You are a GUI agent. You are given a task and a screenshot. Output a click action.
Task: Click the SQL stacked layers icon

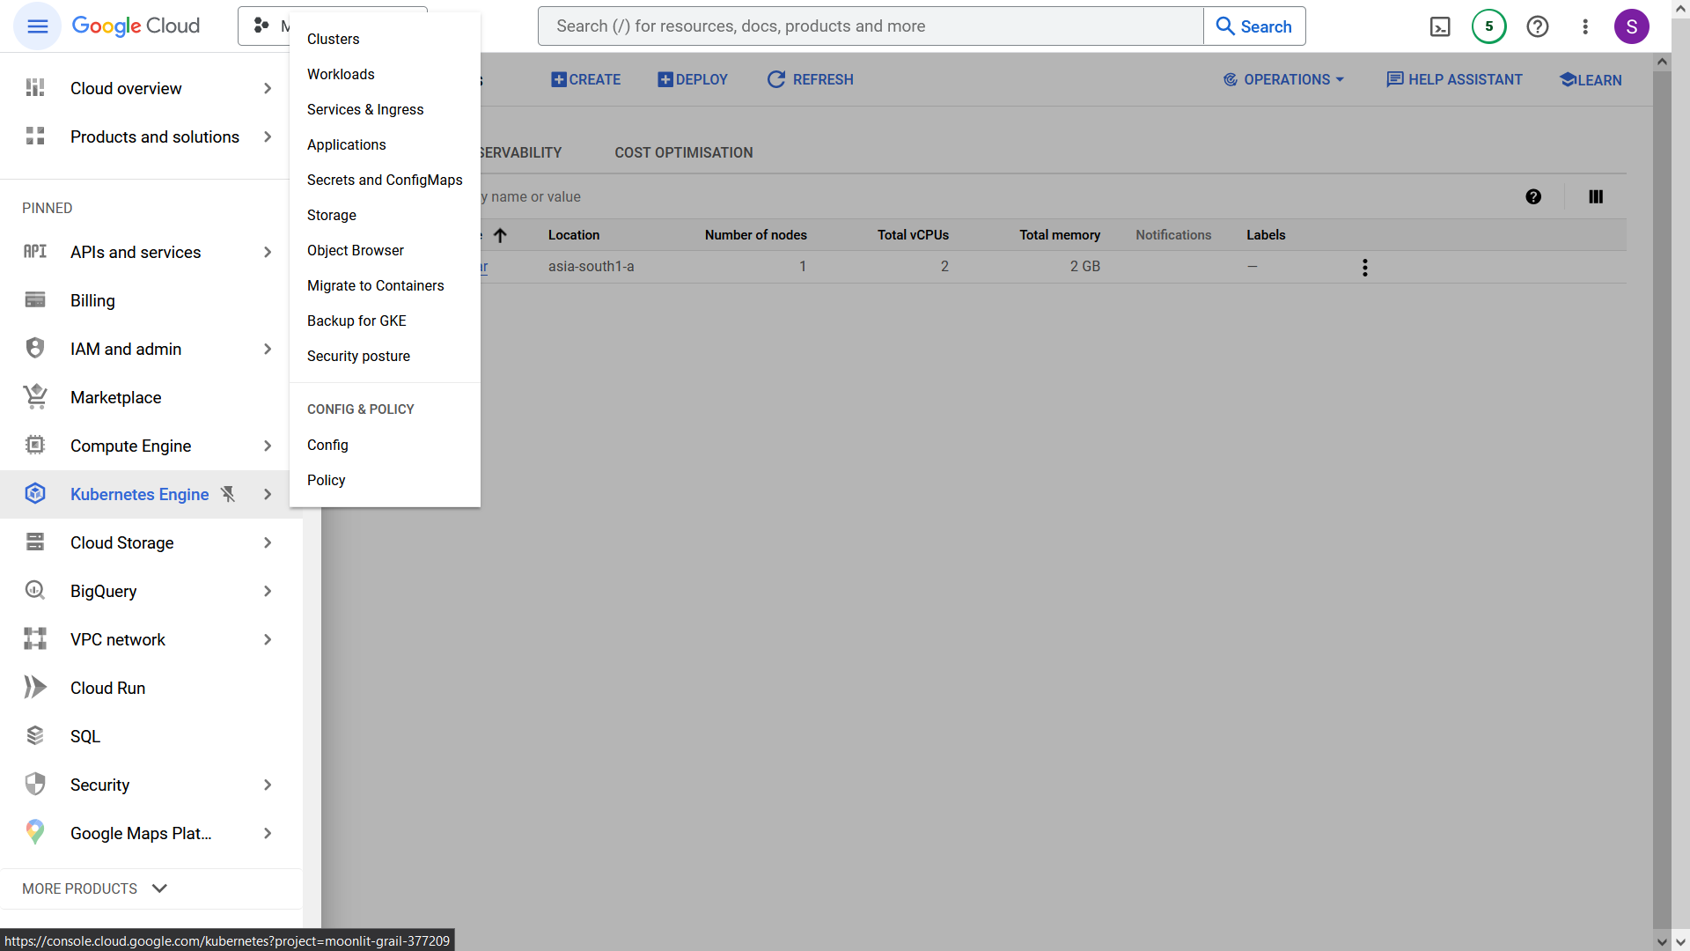coord(35,736)
